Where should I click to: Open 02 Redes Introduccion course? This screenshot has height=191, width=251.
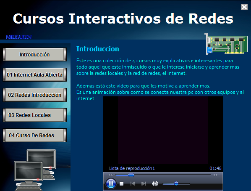34,95
